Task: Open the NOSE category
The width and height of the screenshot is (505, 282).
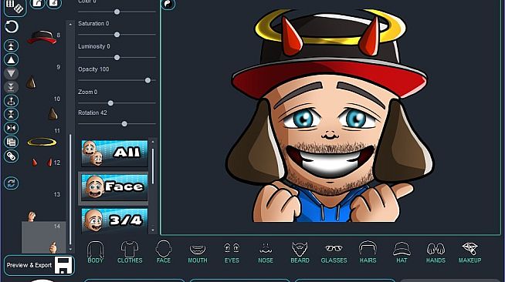Action: 266,253
